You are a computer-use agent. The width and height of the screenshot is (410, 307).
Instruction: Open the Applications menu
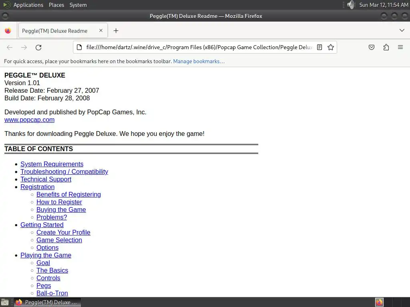point(28,5)
